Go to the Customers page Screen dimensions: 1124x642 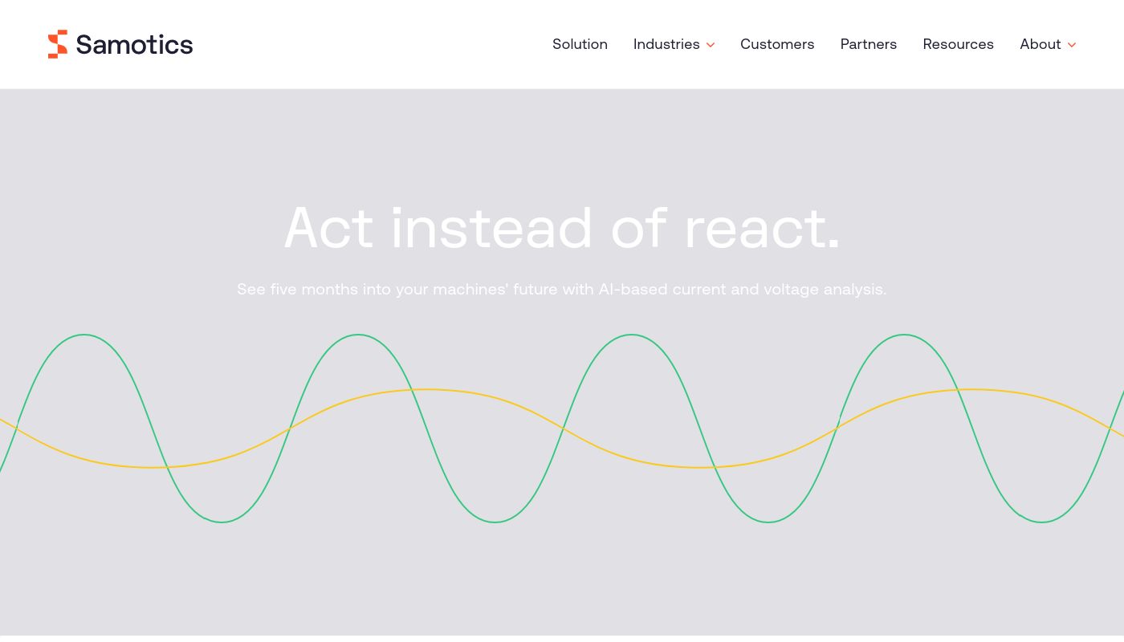(777, 44)
